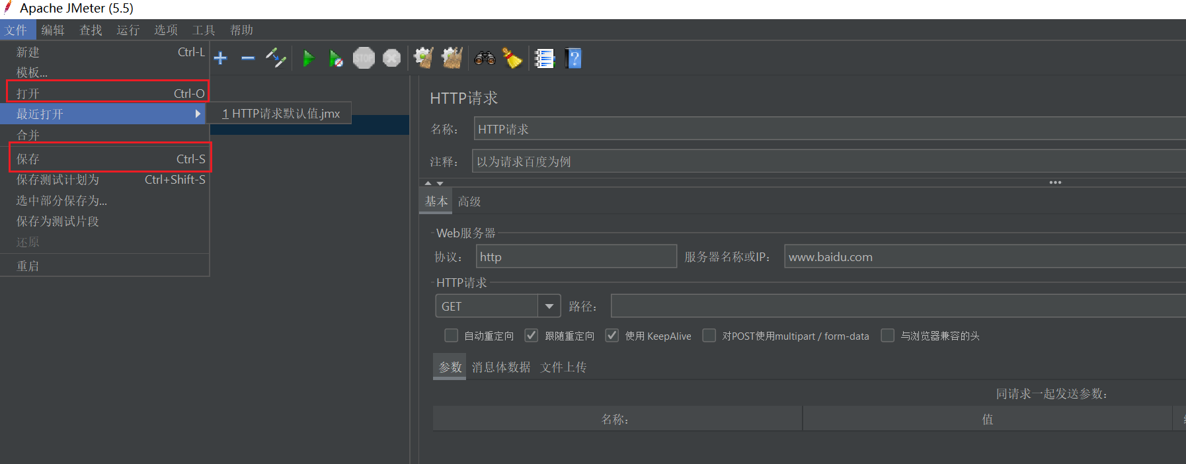Click the server name www.baidu.com field
Screen dimensions: 1186x464
coord(985,256)
